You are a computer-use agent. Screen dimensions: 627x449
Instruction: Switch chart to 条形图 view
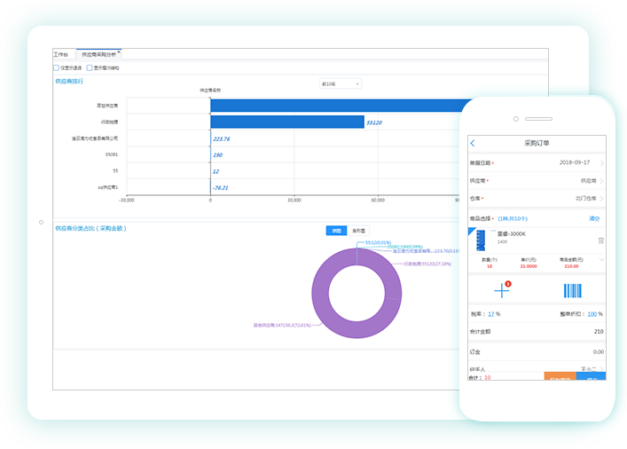point(358,231)
